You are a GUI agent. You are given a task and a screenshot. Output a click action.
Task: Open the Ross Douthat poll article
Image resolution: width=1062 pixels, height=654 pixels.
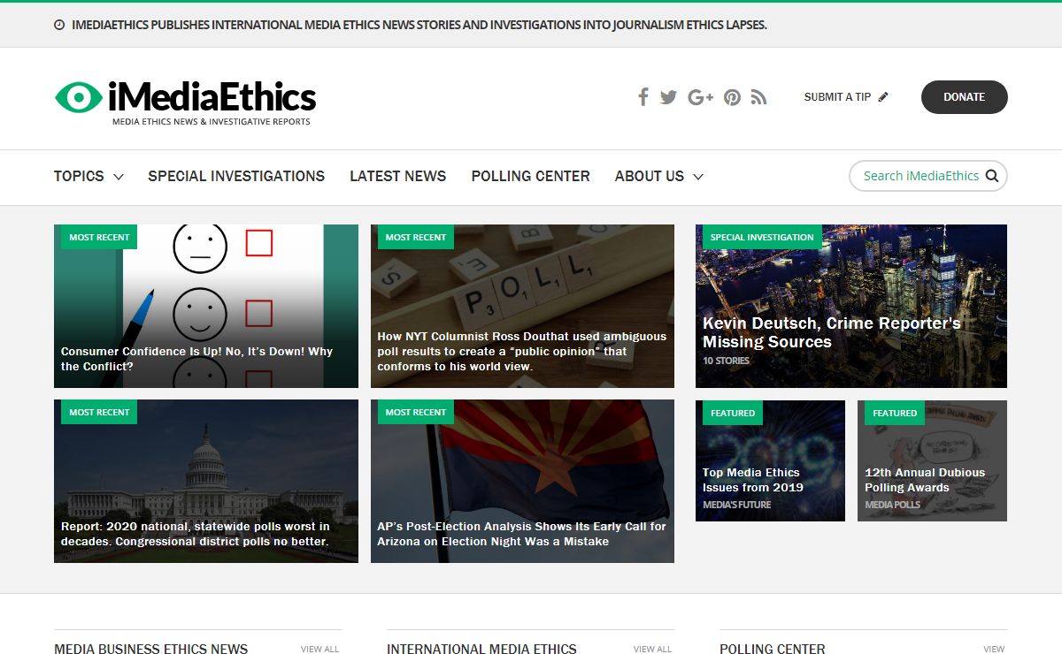pos(522,352)
